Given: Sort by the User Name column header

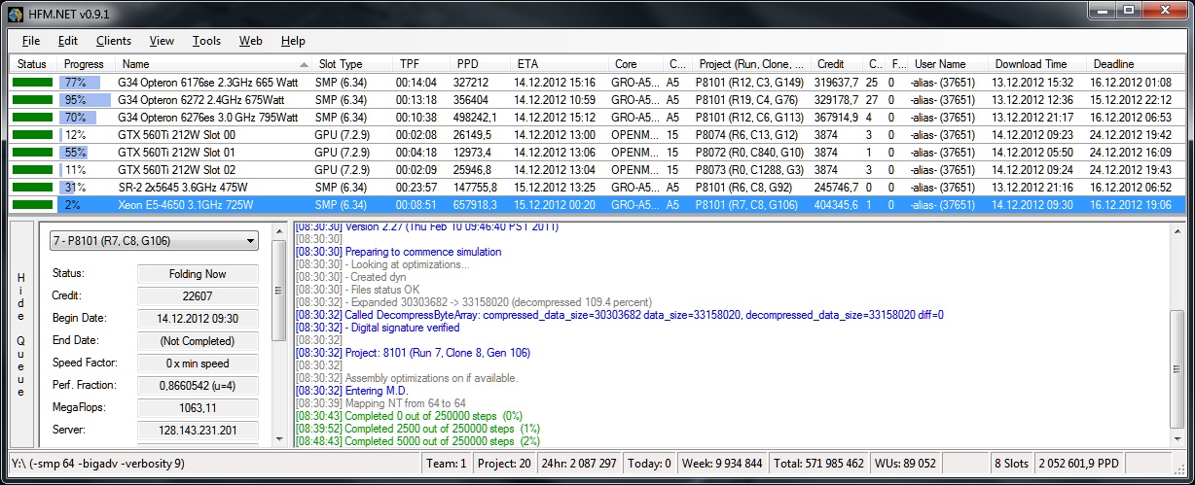Looking at the screenshot, I should click(948, 64).
